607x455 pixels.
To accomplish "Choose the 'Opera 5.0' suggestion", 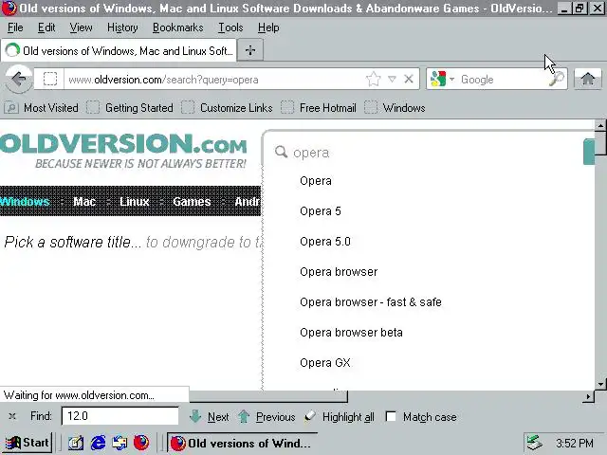I will tap(324, 241).
